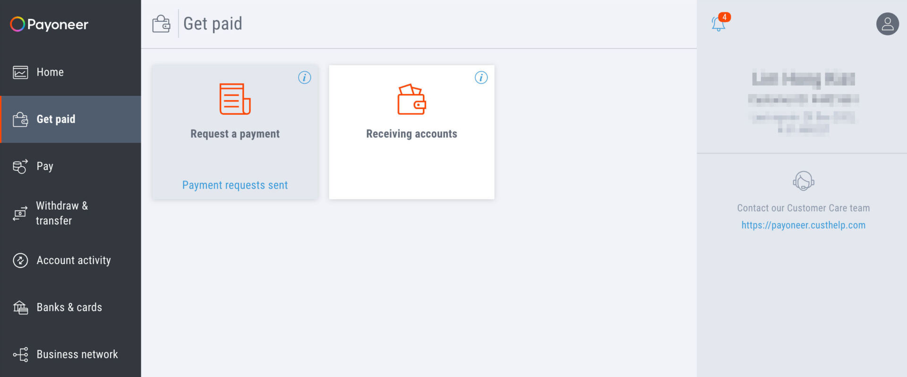This screenshot has height=377, width=907.
Task: Click the Get paid header wallet icon
Action: 161,24
